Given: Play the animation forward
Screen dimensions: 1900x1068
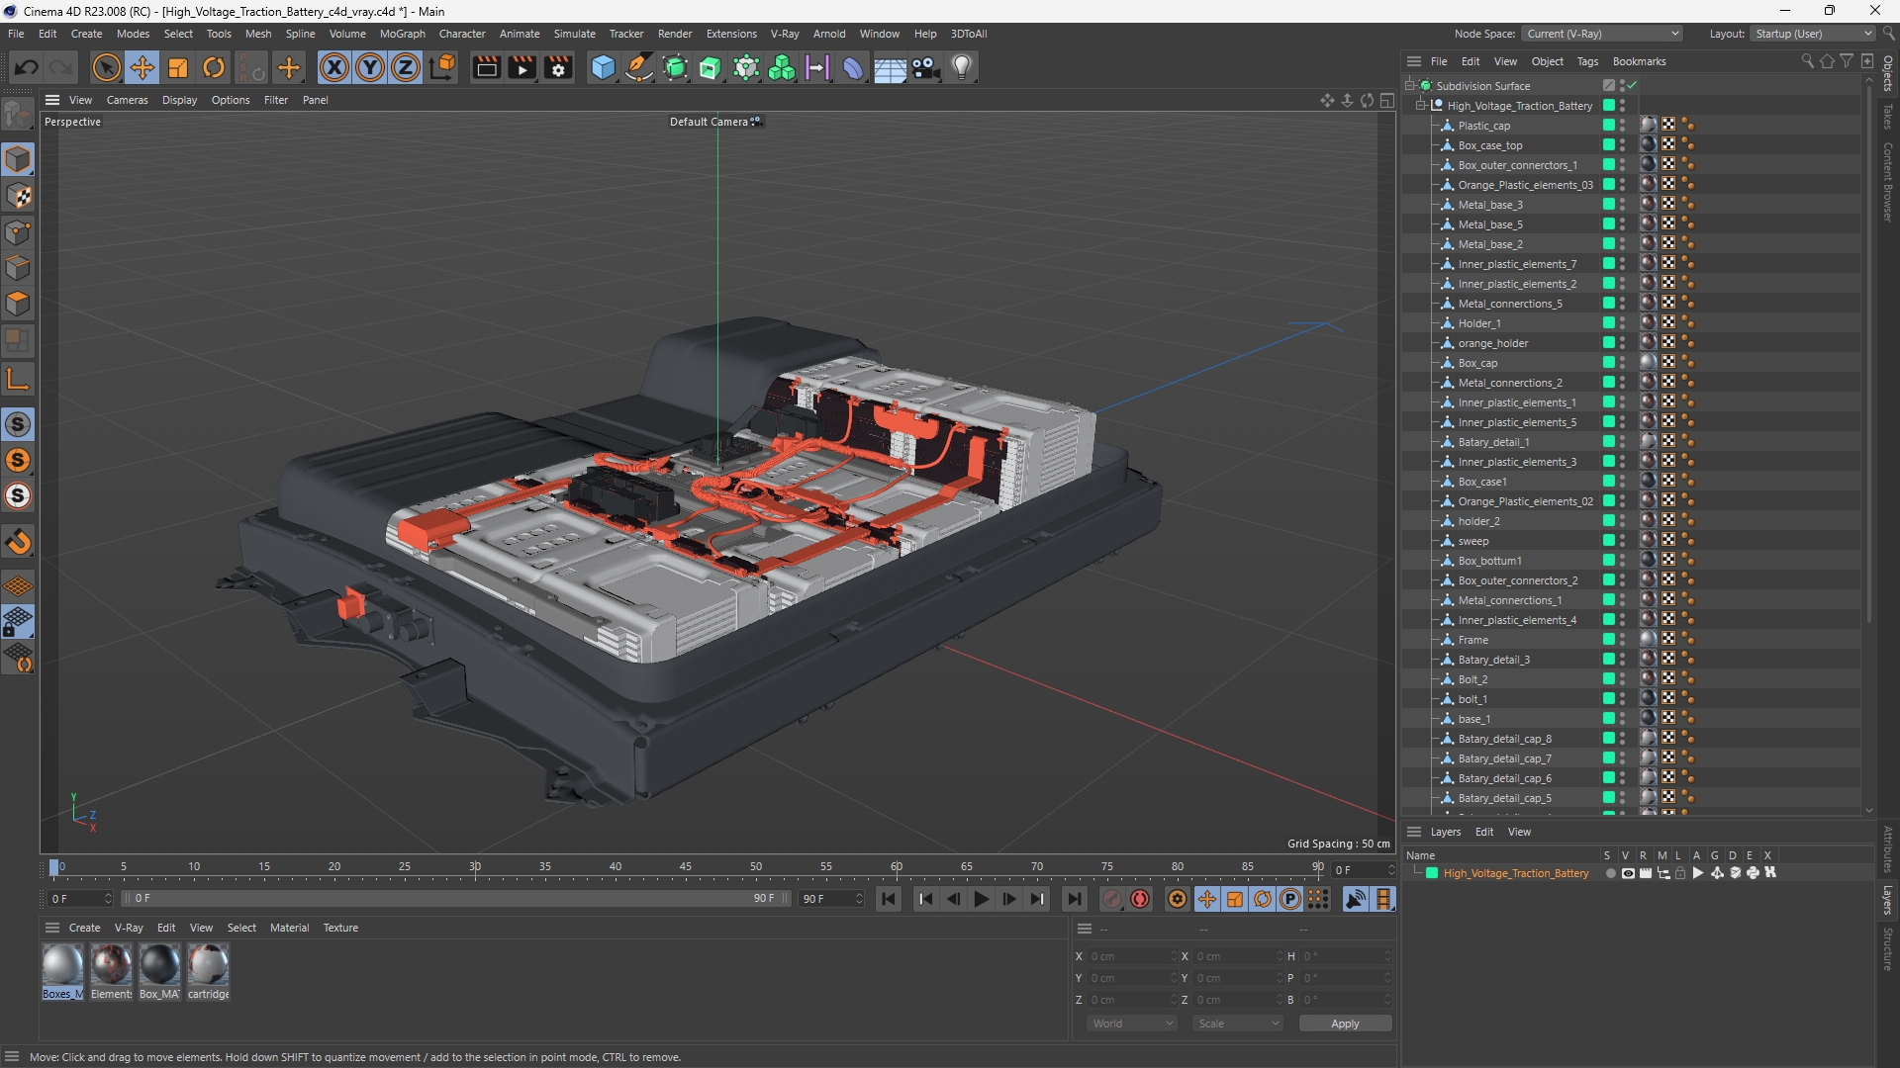Looking at the screenshot, I should tap(981, 899).
